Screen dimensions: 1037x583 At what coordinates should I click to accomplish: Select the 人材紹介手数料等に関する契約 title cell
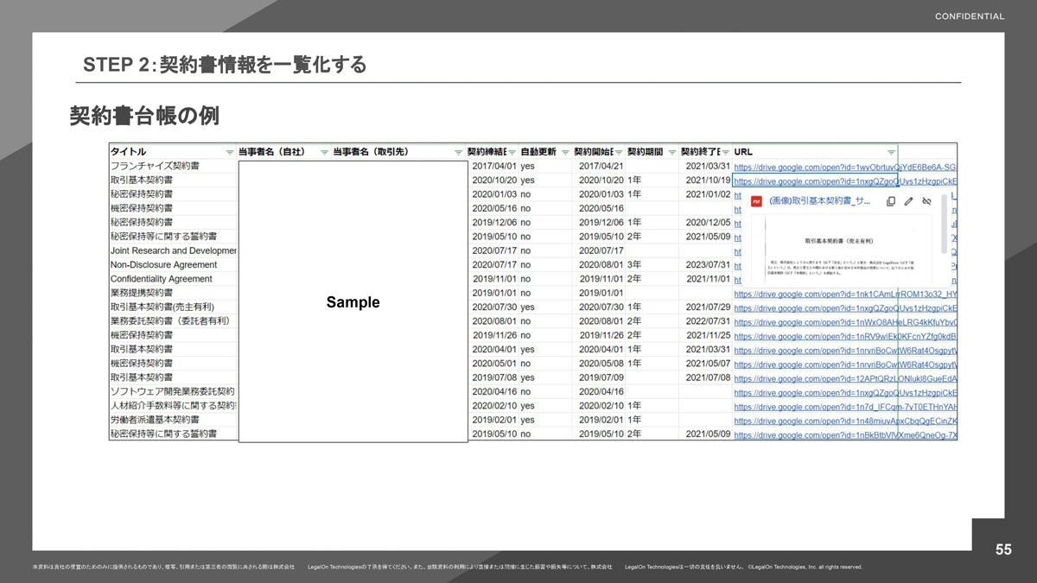coord(173,406)
